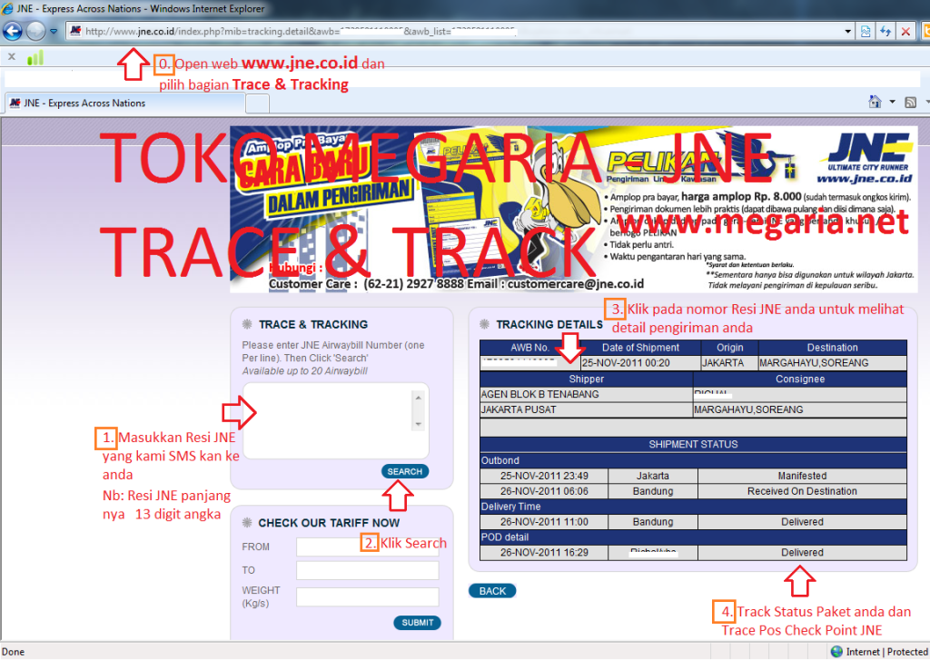The width and height of the screenshot is (930, 660).
Task: Refresh the page with the refresh icon
Action: (885, 32)
